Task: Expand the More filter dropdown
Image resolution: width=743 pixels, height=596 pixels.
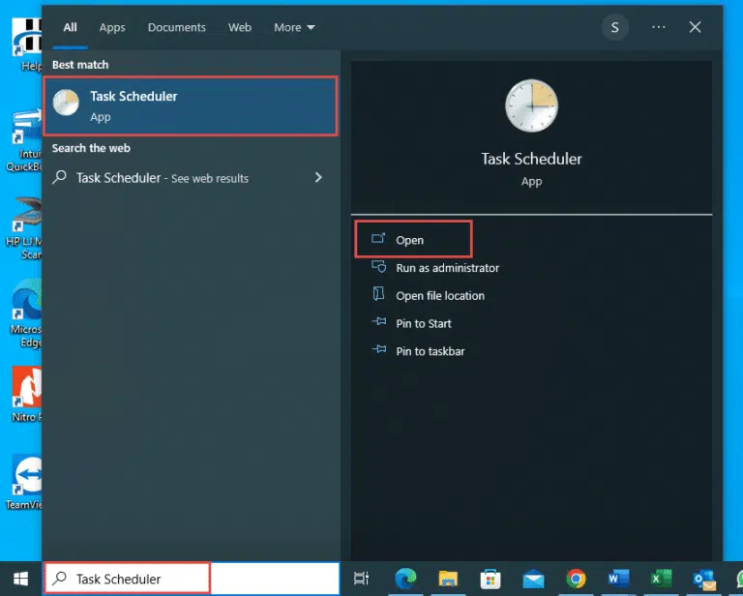Action: click(x=294, y=27)
